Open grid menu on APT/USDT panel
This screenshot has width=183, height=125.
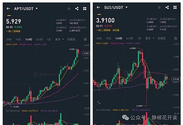(x=84, y=9)
